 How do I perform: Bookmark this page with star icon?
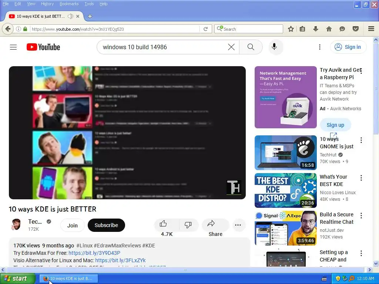pos(291,29)
